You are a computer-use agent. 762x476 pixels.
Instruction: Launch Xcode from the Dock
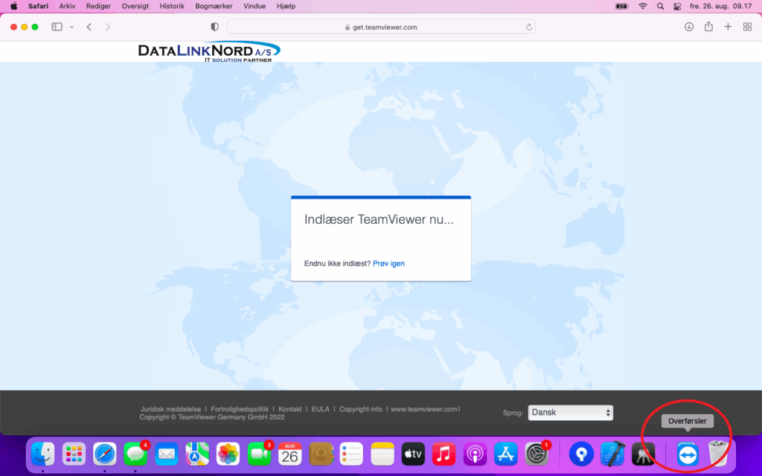click(x=612, y=454)
